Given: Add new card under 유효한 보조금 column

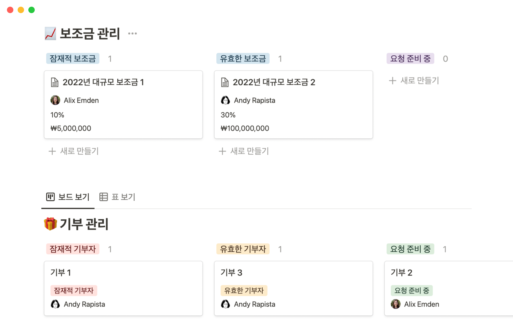Looking at the screenshot, I should coord(244,151).
